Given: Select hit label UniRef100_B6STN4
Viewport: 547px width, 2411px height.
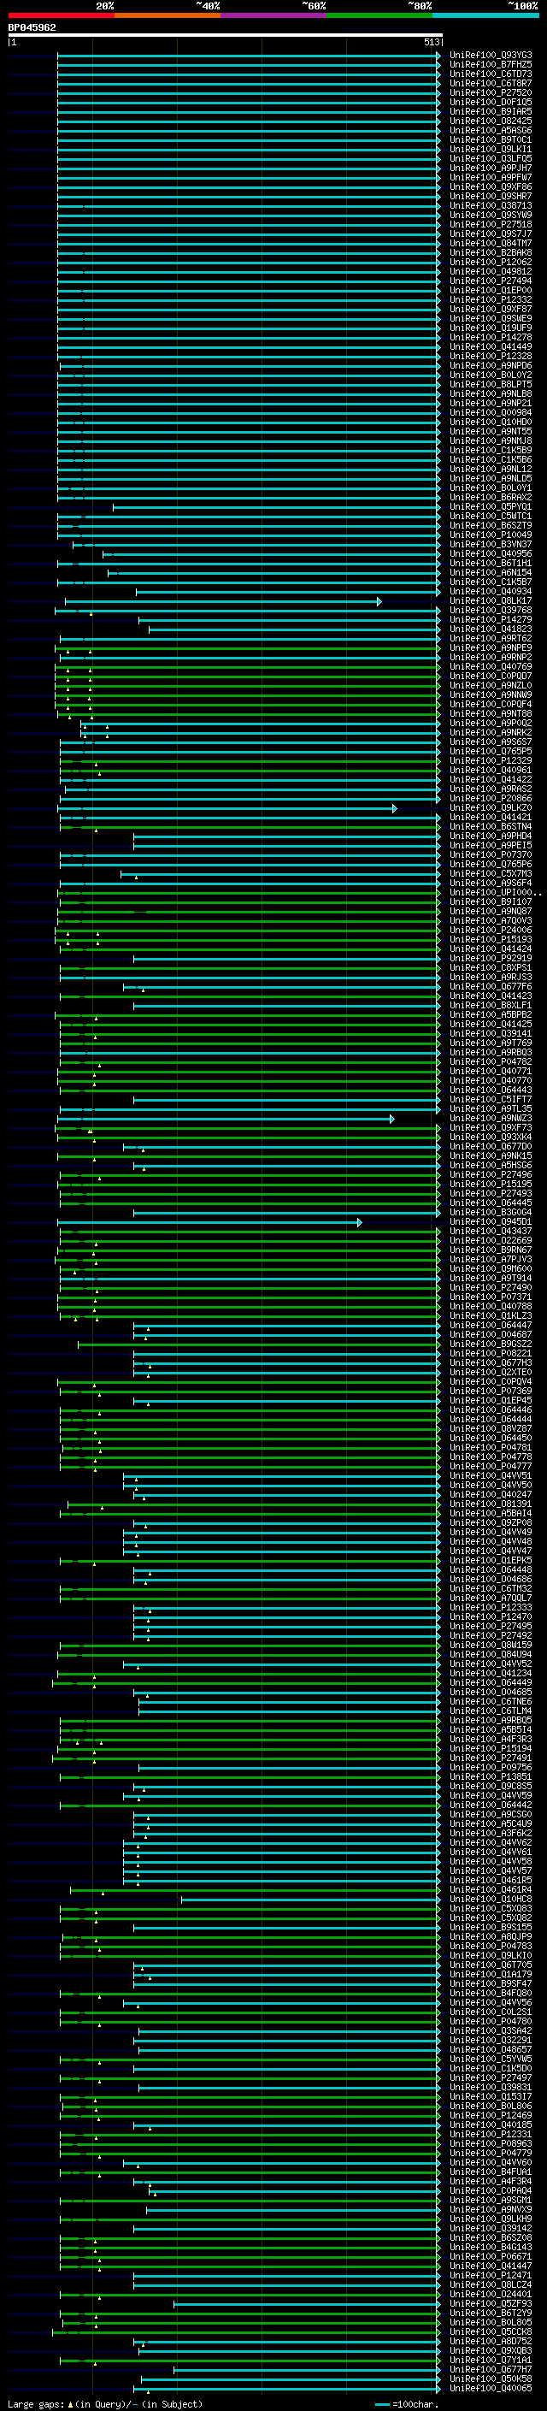Looking at the screenshot, I should (490, 826).
